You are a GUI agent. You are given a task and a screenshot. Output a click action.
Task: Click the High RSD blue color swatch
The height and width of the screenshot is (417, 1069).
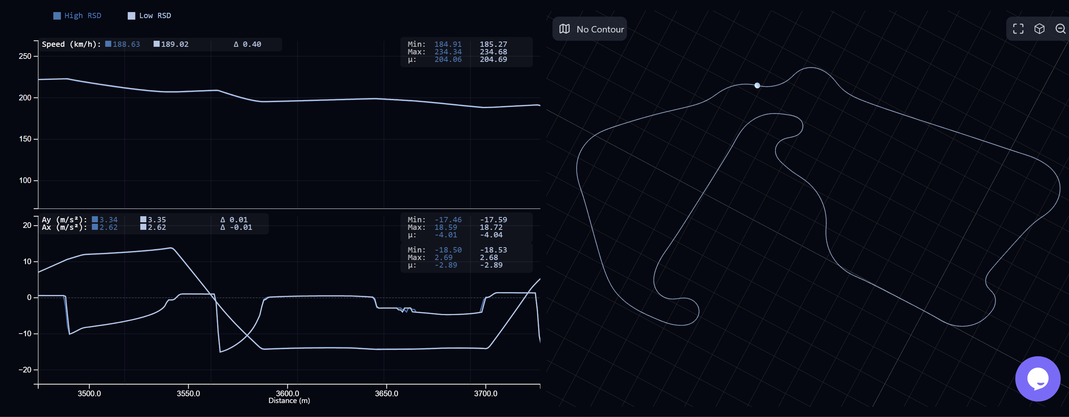click(x=57, y=16)
